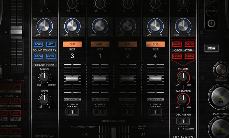229x138 pixels.
Task: Flip channel 1 crossfader assign A/THRU/B switch
Action: (x=100, y=112)
